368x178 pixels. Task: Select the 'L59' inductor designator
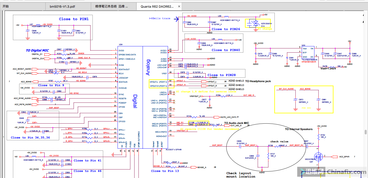(x=220, y=16)
